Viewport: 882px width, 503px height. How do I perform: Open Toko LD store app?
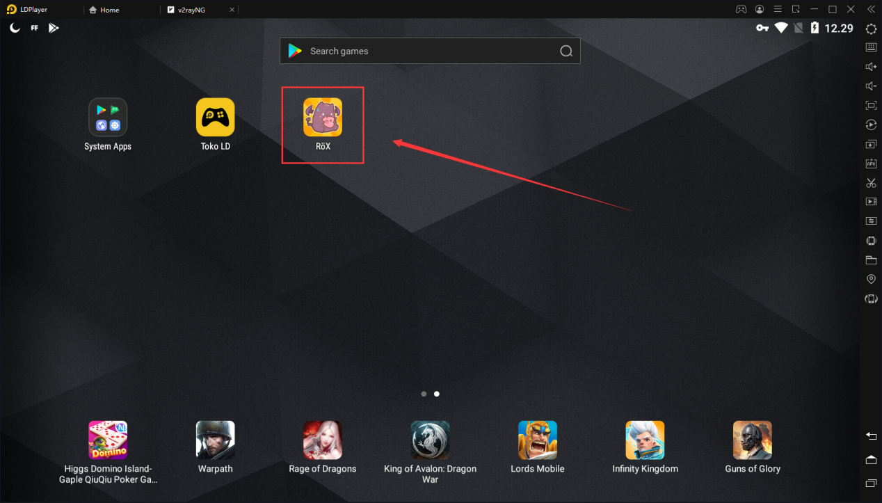click(215, 118)
